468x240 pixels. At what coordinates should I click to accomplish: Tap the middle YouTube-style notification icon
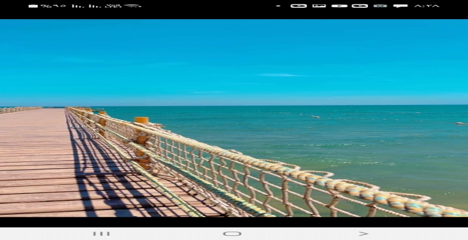coord(339,6)
